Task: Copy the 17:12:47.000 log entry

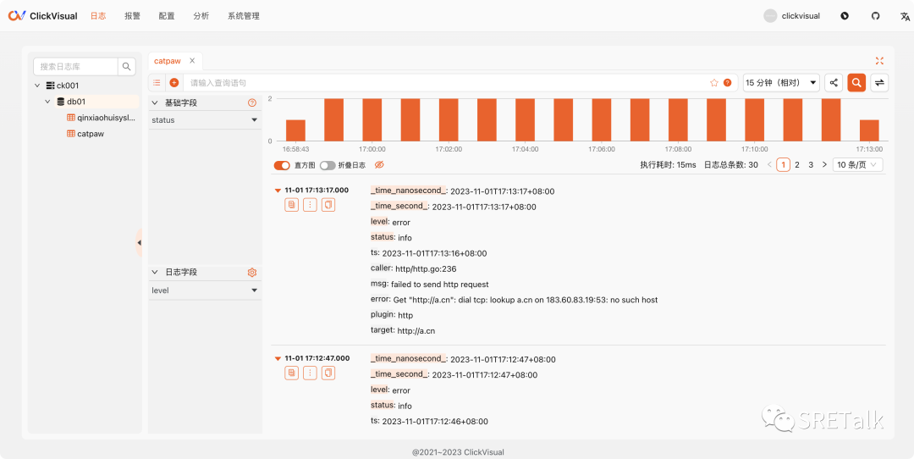Action: click(x=328, y=373)
